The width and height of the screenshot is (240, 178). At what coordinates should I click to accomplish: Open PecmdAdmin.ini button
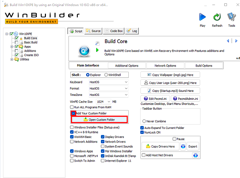click(185, 99)
